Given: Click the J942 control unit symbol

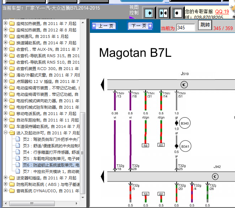Looking at the screenshot, I should pyautogui.click(x=215, y=177).
